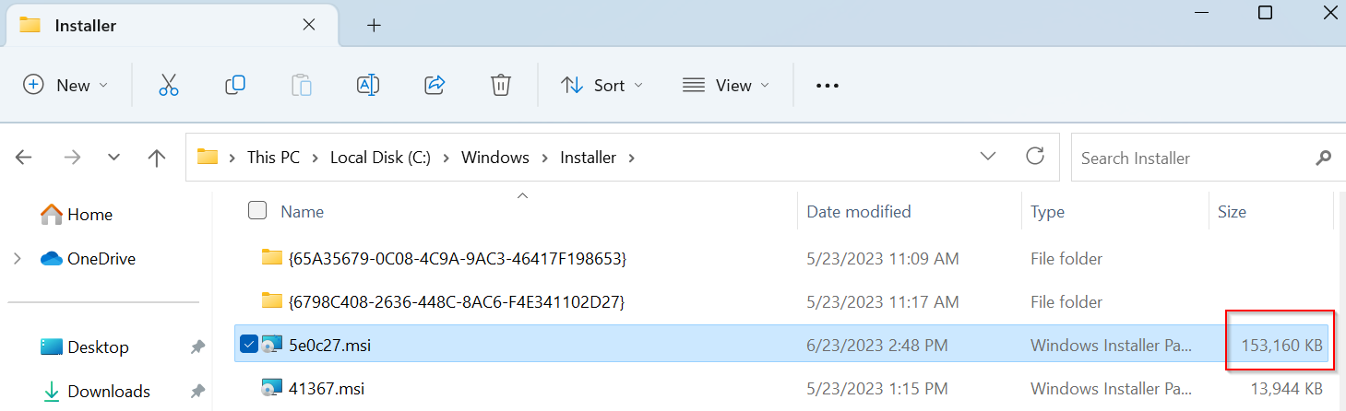Open the View dropdown menu
Viewport: 1346px width, 411px height.
tap(725, 85)
